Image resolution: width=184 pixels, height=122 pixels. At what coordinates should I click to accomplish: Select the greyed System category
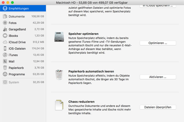tap(23, 82)
